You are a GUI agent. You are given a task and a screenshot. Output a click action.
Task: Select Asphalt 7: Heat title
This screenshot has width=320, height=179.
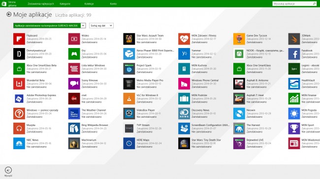pyautogui.click(x=255, y=95)
